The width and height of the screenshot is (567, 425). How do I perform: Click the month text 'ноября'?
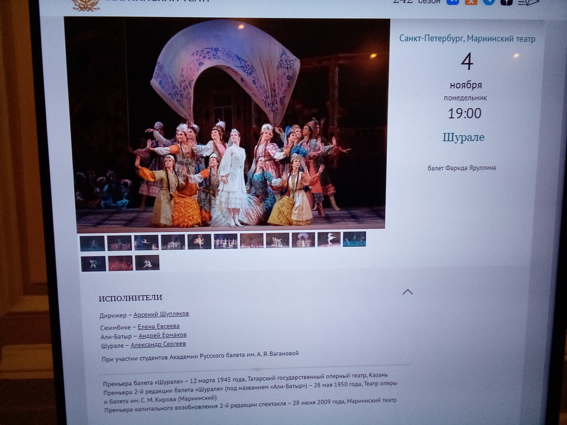(x=466, y=86)
